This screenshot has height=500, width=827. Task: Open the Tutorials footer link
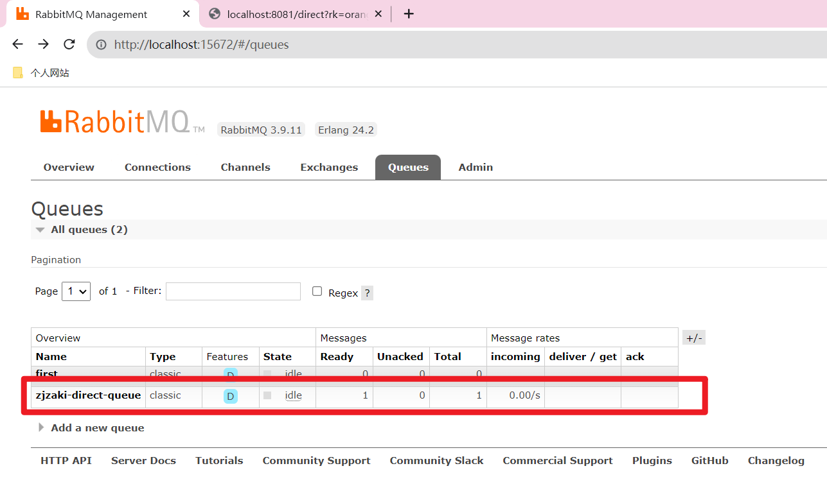tap(219, 461)
